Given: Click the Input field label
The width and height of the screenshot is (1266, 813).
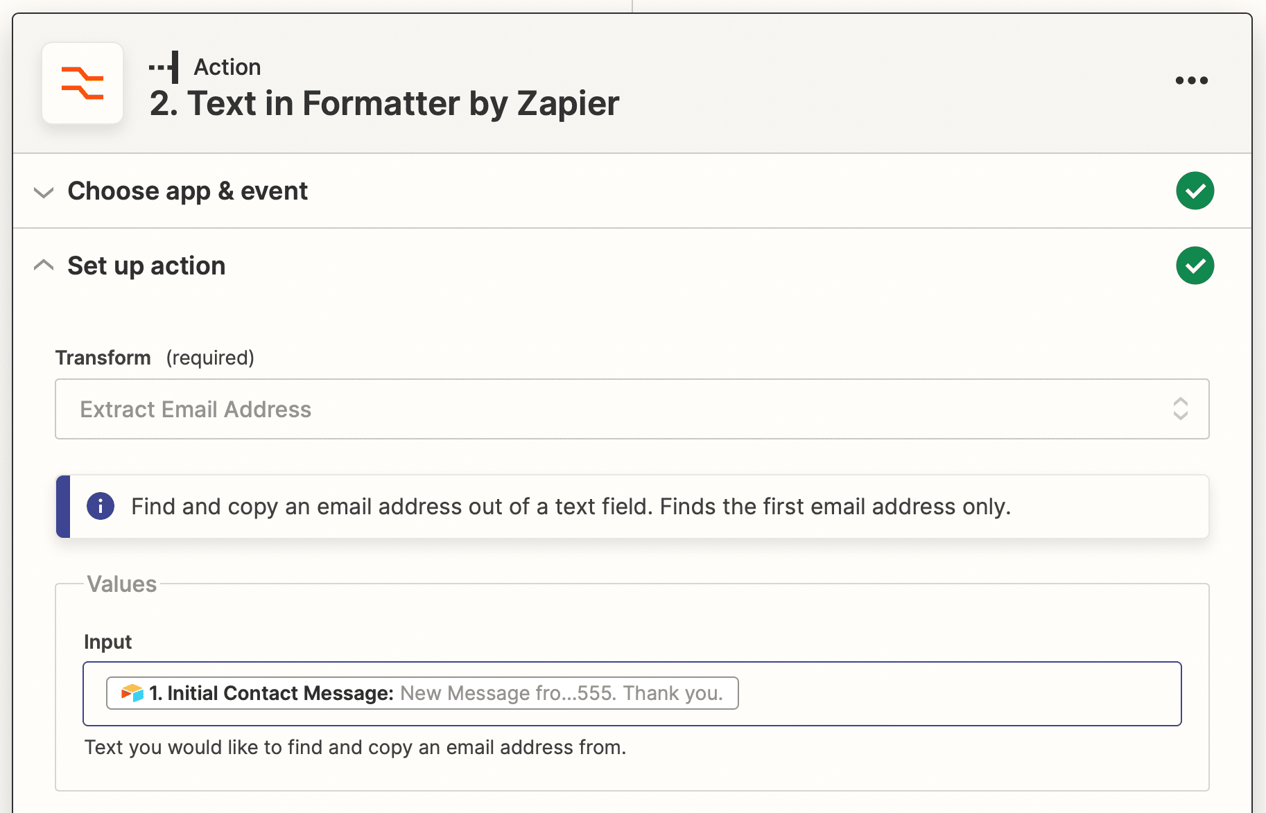Looking at the screenshot, I should click(107, 642).
